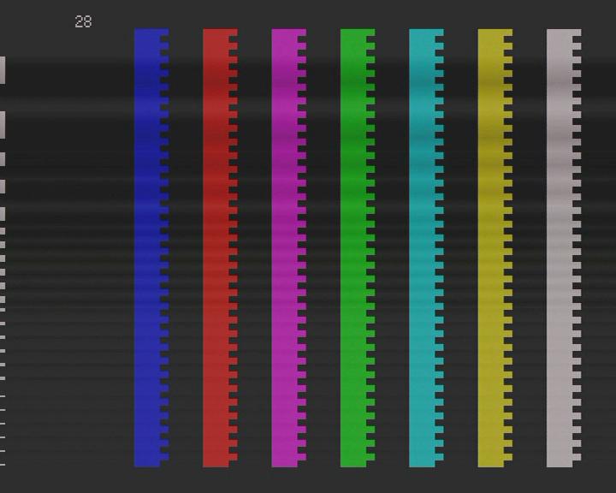Click the magenta vertical color bar
The image size is (616, 493).
[x=285, y=248]
